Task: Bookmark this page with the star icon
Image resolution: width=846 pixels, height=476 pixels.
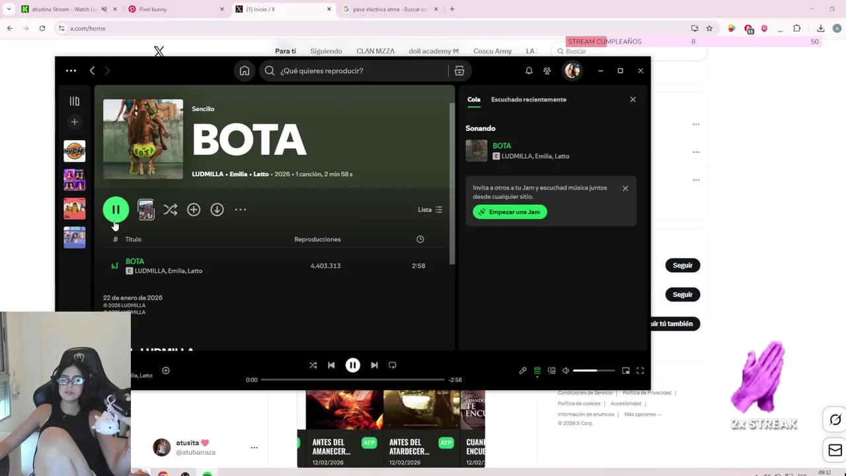Action: tap(709, 28)
